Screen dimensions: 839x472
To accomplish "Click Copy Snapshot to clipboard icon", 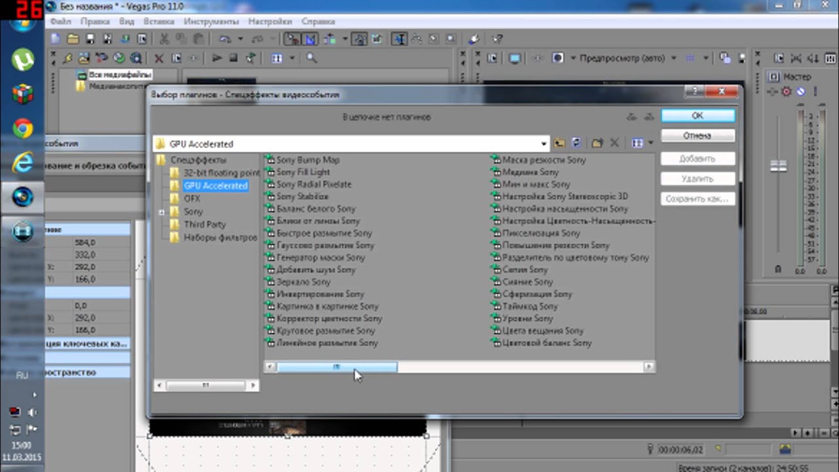I will [724, 58].
